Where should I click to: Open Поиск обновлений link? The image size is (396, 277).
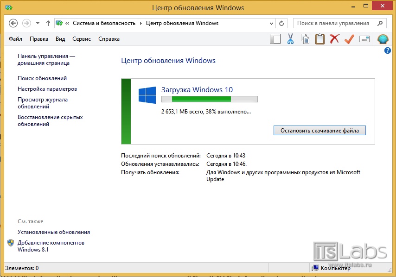42,78
